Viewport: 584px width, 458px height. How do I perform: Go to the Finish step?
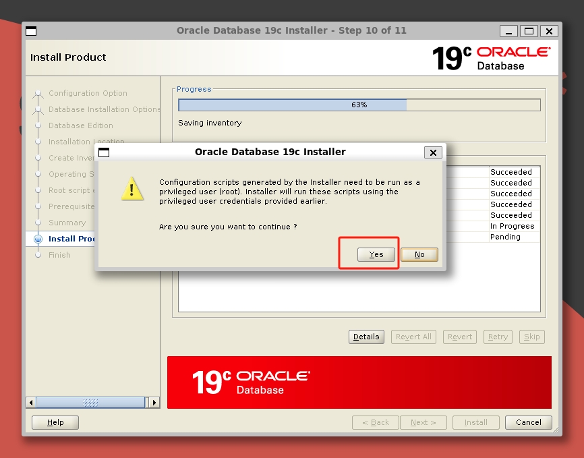tap(59, 255)
